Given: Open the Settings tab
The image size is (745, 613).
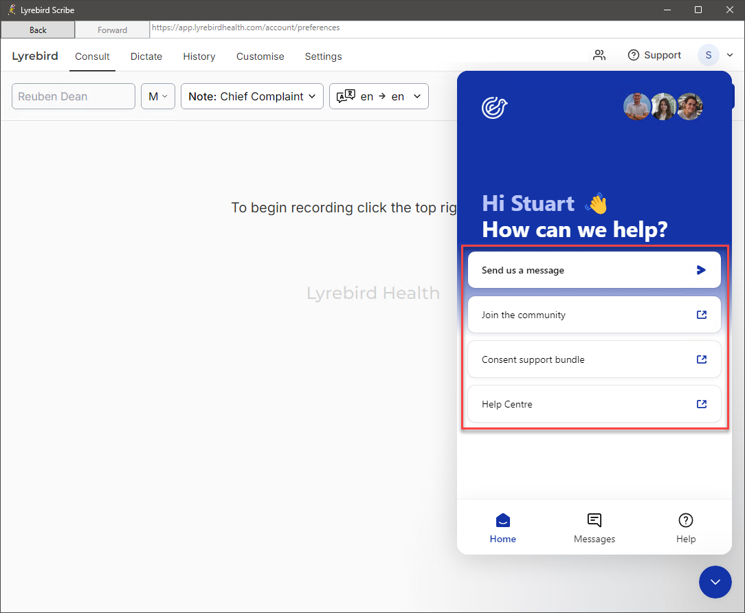Looking at the screenshot, I should pyautogui.click(x=323, y=56).
